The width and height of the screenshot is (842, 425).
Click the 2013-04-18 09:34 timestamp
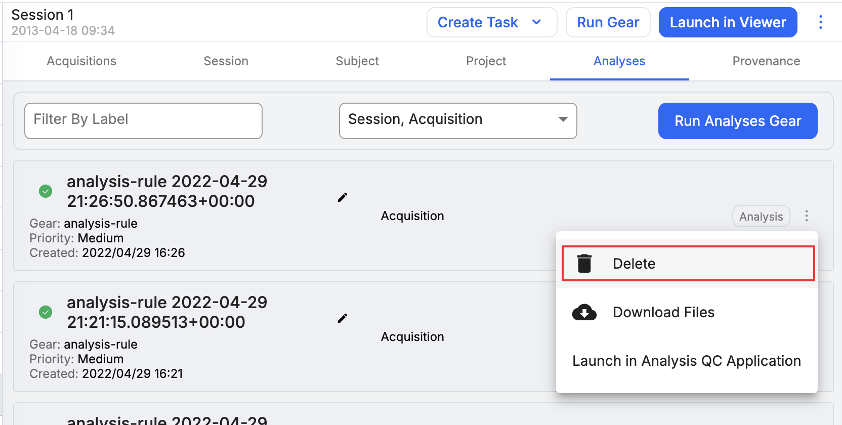(x=63, y=31)
